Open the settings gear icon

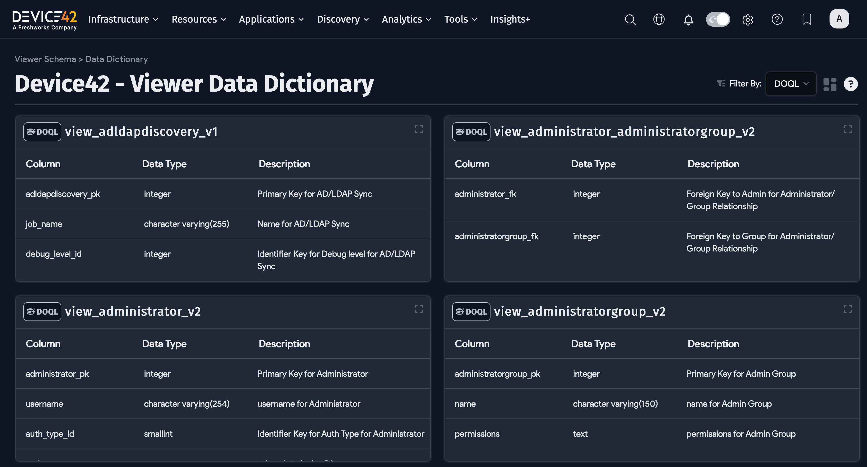(x=747, y=20)
